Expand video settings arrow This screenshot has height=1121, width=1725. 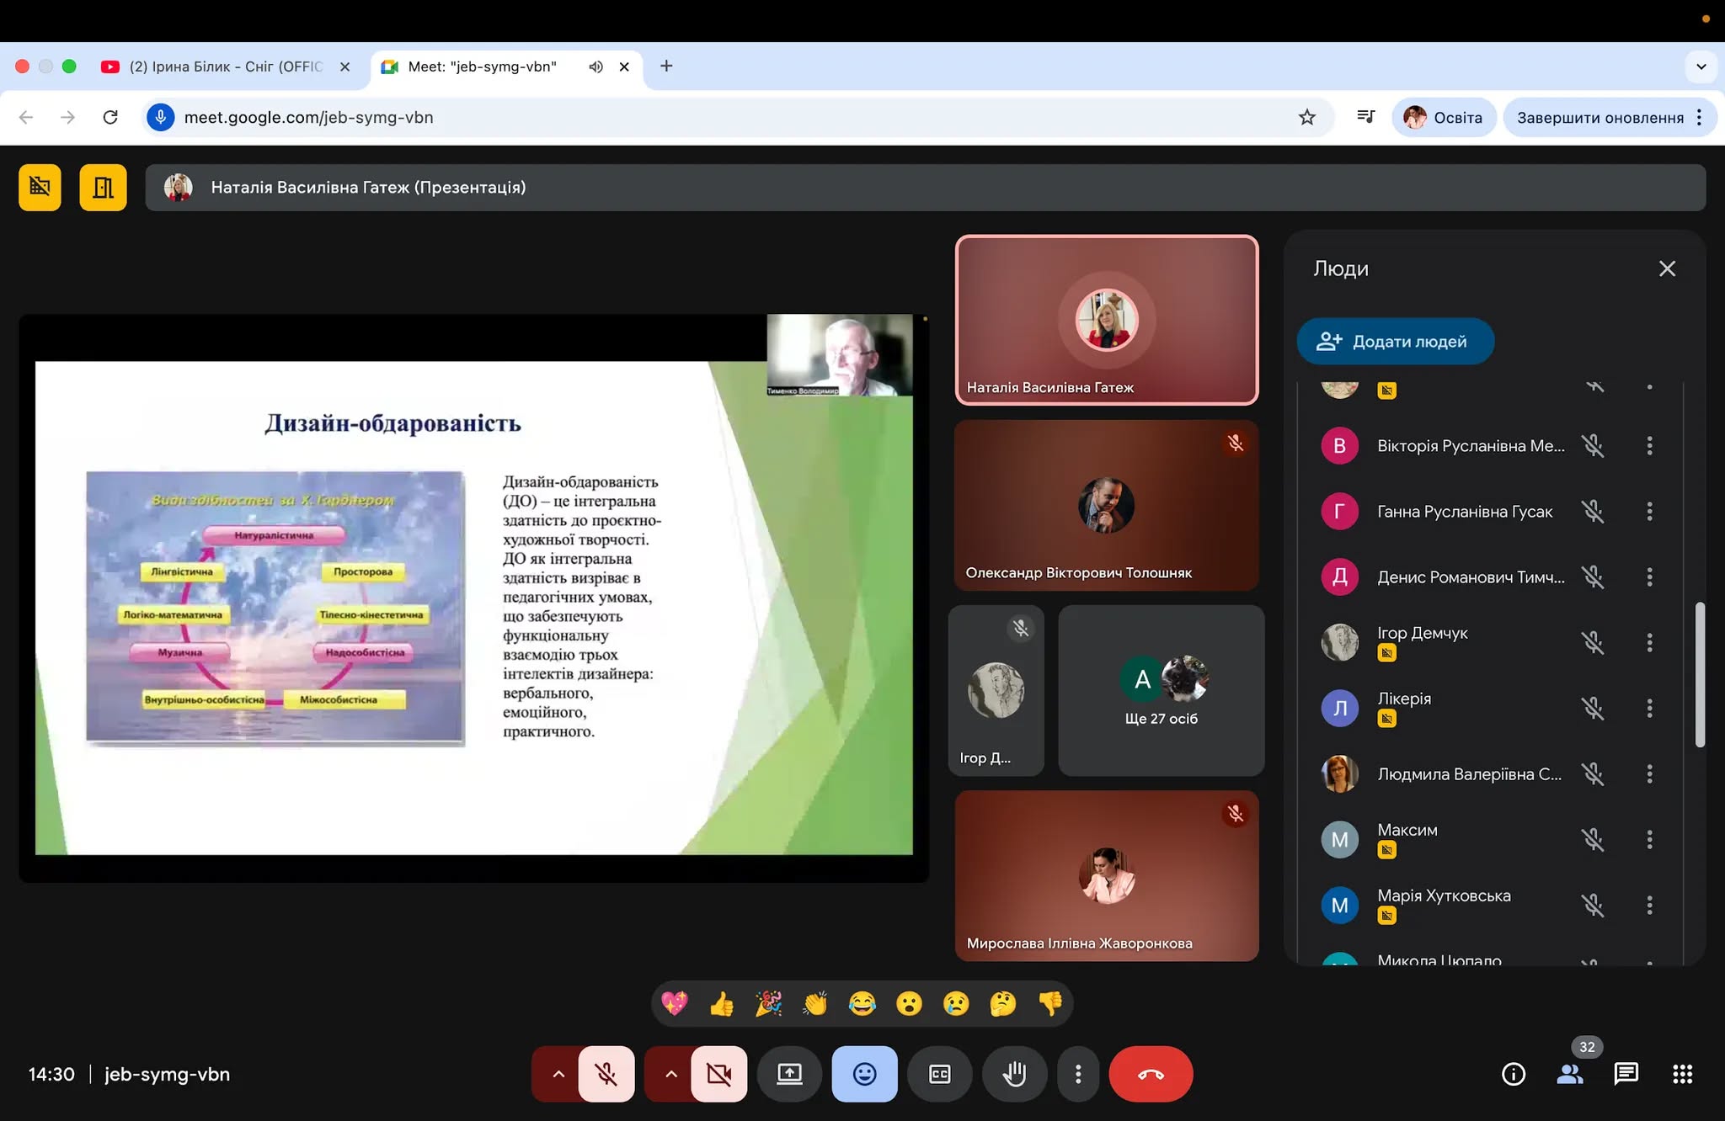[x=670, y=1074]
